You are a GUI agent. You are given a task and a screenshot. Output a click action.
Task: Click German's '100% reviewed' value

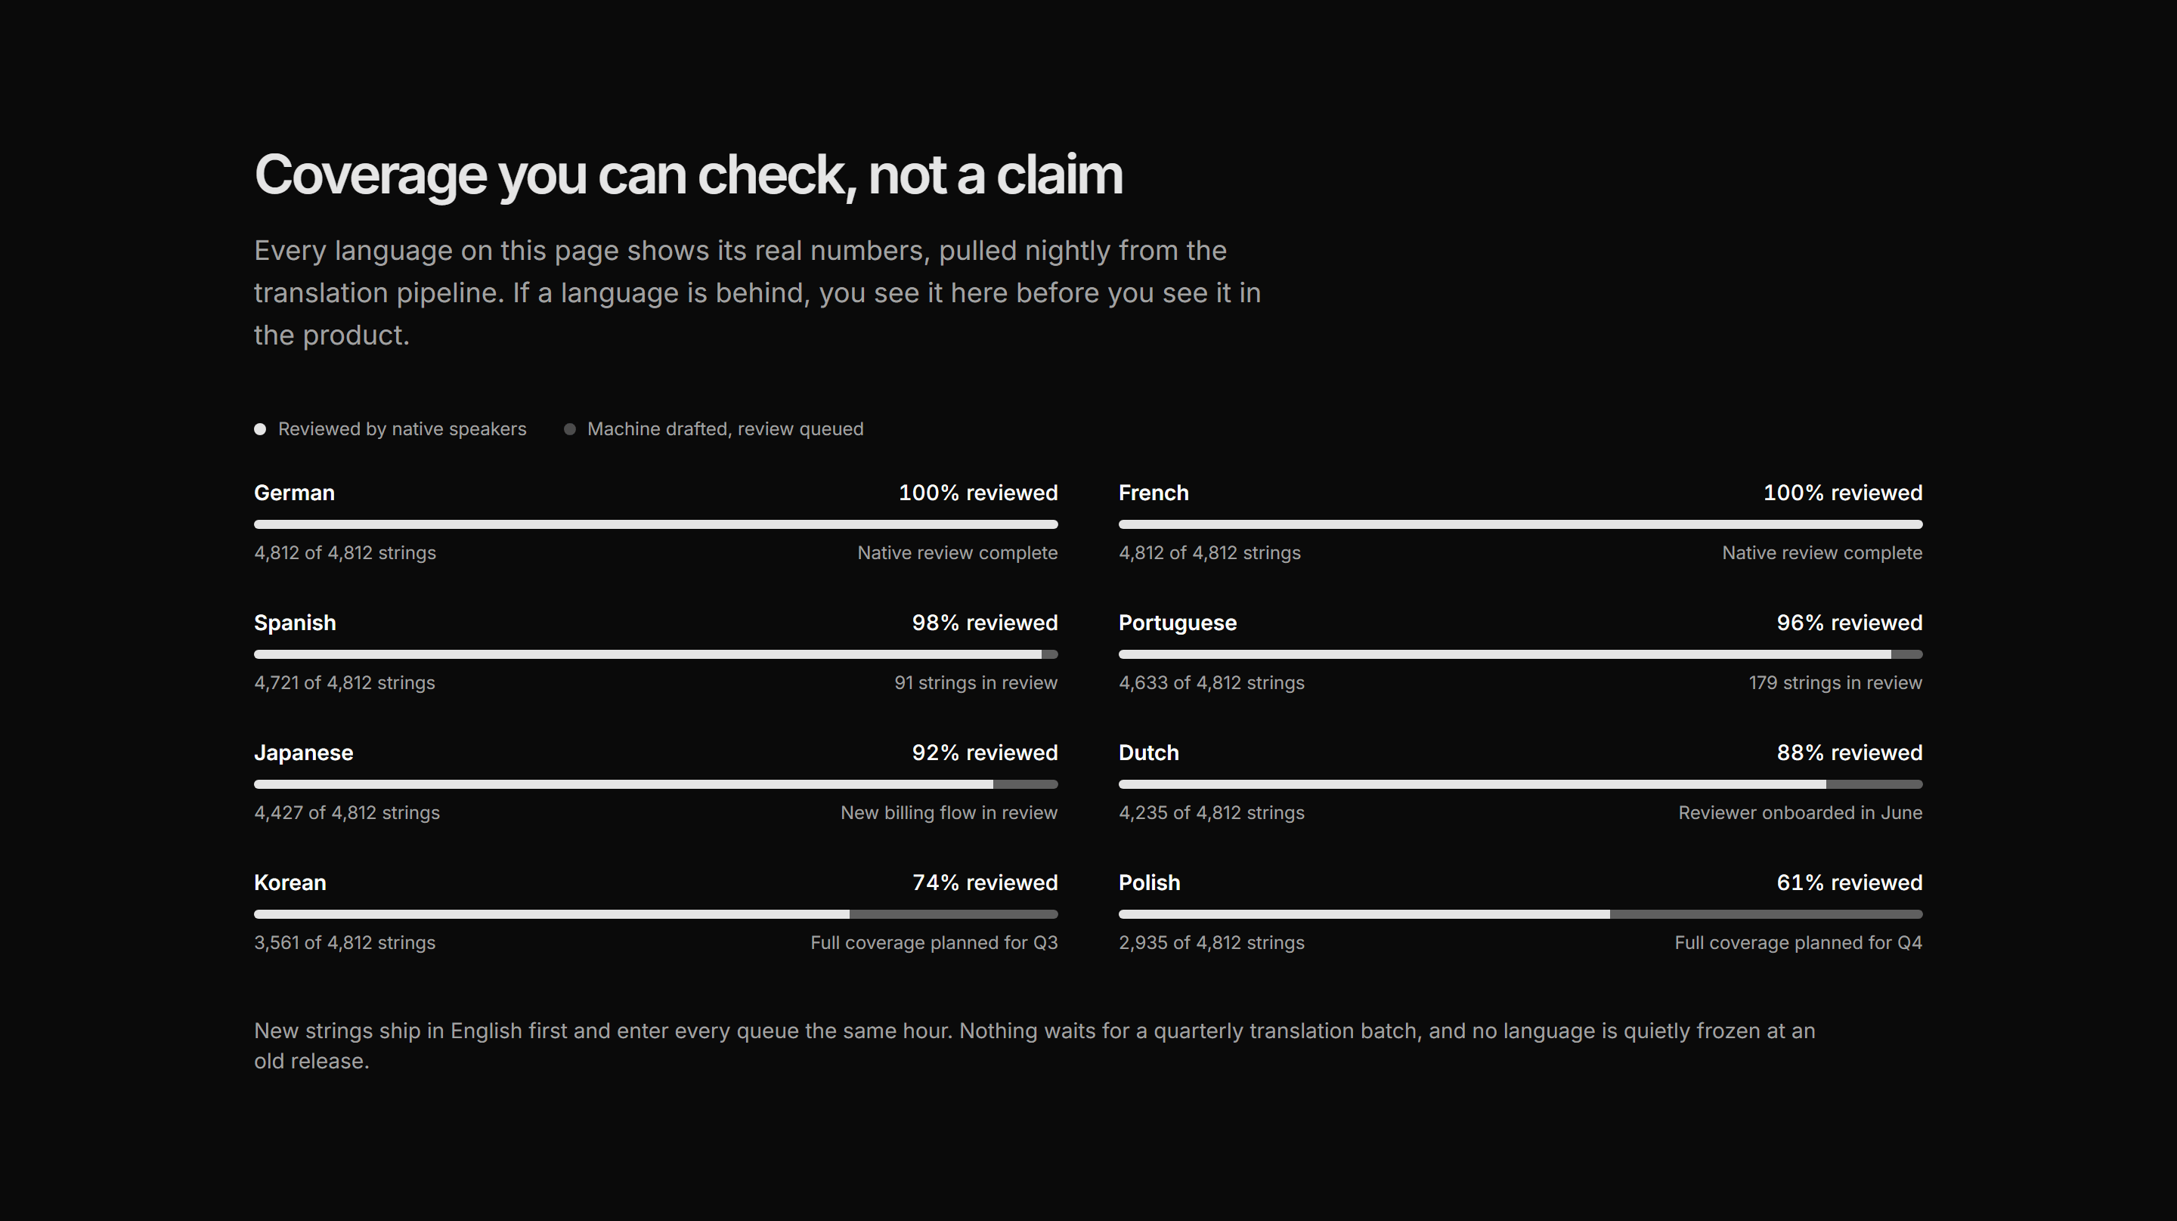pos(978,493)
